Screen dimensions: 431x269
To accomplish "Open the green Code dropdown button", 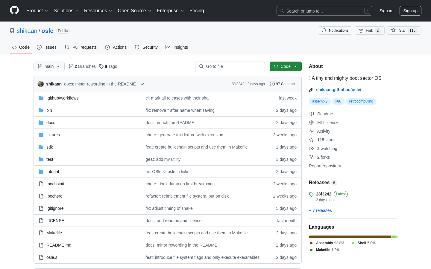I will coord(286,66).
